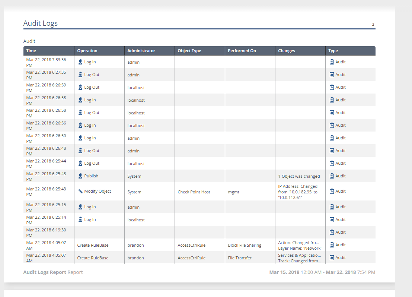This screenshot has width=412, height=297.
Task: Click the Publish operation icon
Action: [x=80, y=176]
